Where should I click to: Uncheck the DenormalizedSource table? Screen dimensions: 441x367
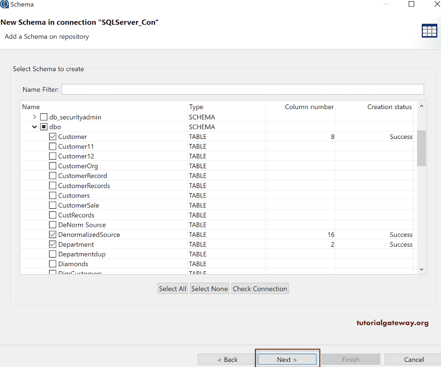point(53,234)
